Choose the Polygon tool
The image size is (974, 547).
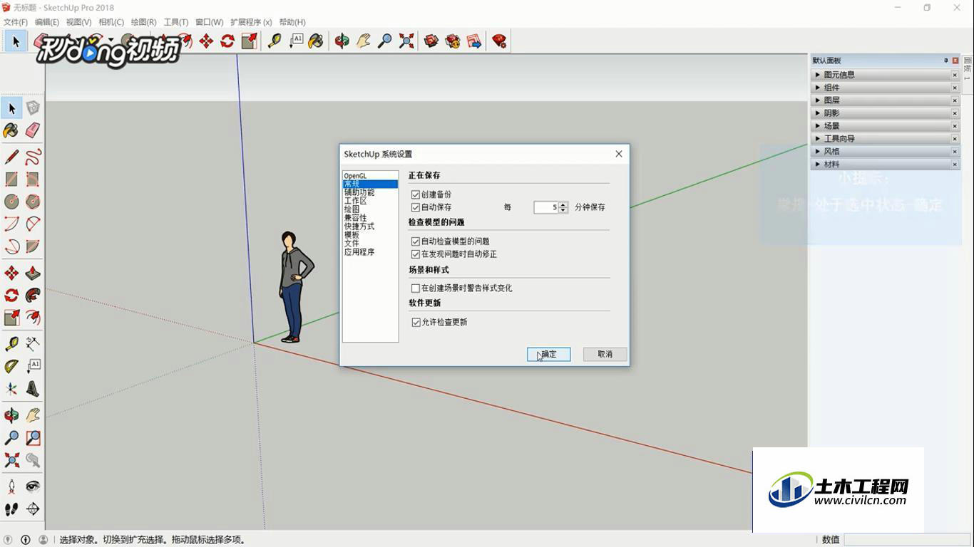33,202
